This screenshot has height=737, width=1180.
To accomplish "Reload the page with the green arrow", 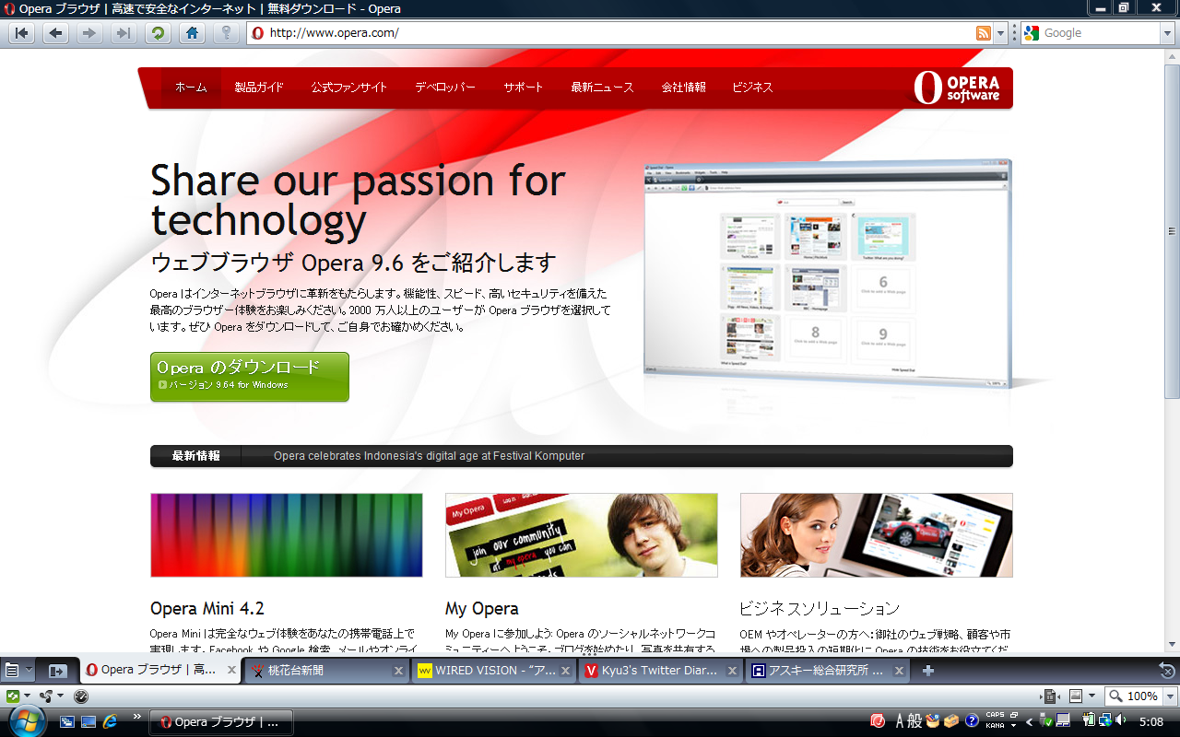I will pyautogui.click(x=158, y=33).
